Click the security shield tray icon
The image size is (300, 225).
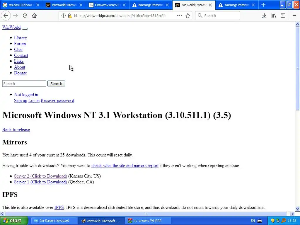273,221
